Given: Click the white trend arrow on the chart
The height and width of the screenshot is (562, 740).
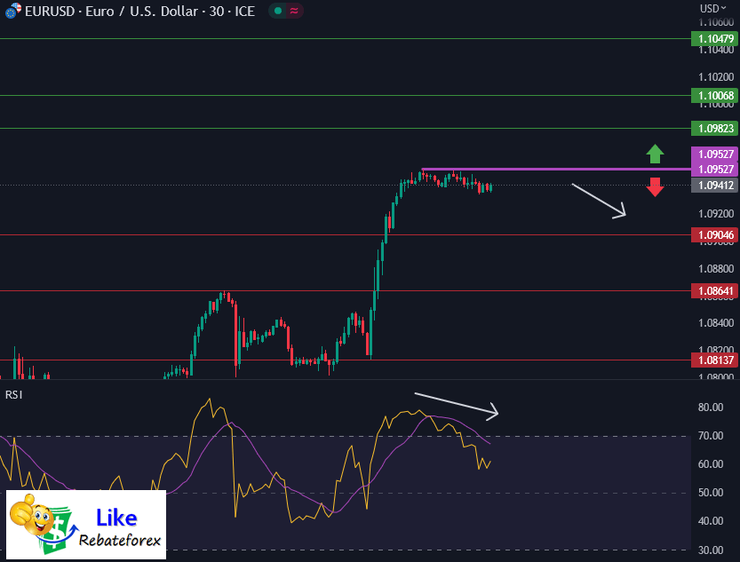Looking at the screenshot, I should point(599,199).
